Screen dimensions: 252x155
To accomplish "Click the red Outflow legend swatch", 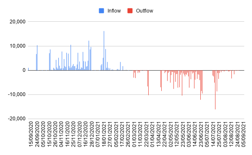I will (130, 11).
